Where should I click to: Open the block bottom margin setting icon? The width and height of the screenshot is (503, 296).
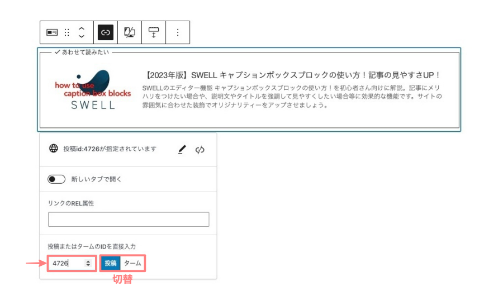click(x=154, y=32)
